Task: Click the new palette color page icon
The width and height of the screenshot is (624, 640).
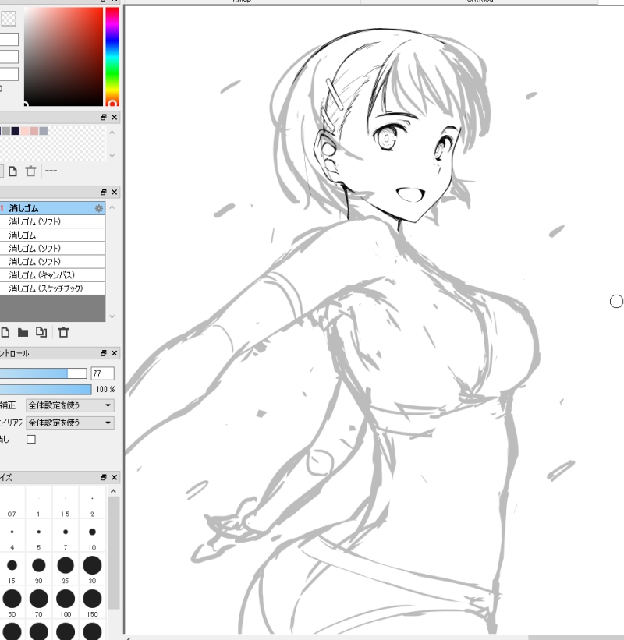Action: coord(12,171)
